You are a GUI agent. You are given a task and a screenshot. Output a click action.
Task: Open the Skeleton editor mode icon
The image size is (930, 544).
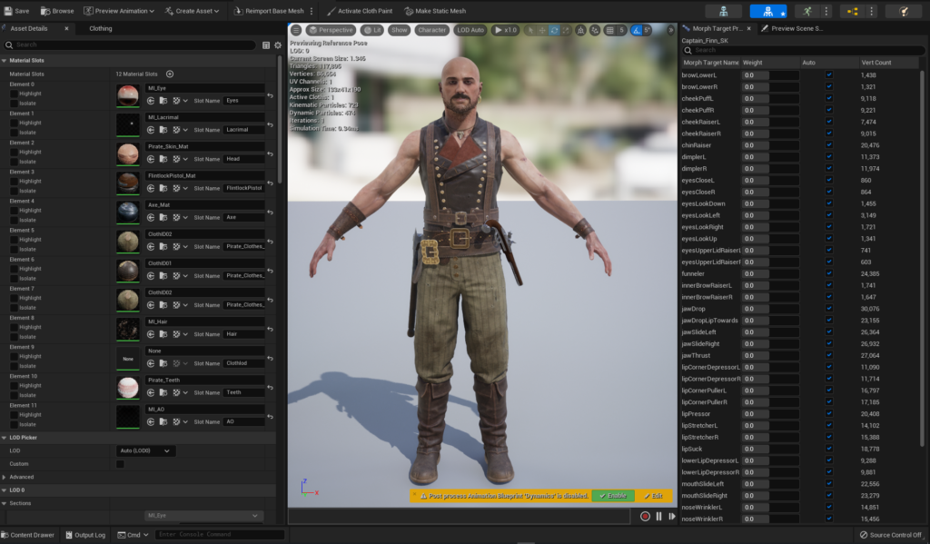coord(724,12)
